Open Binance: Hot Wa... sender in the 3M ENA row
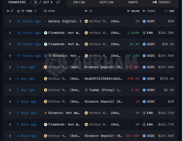 [64, 113]
